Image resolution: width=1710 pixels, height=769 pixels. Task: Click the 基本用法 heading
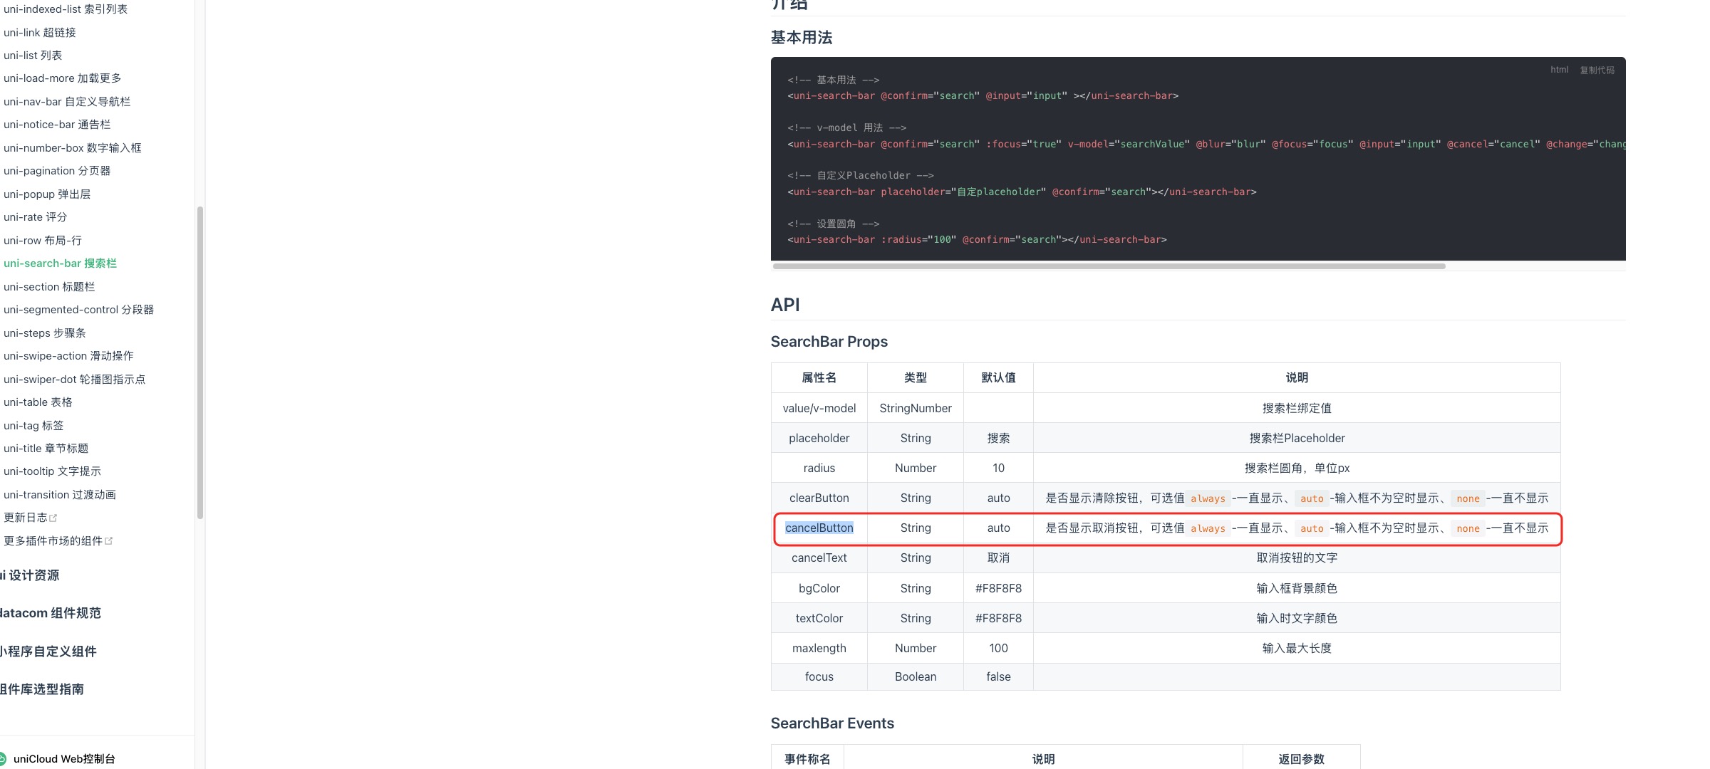(802, 38)
